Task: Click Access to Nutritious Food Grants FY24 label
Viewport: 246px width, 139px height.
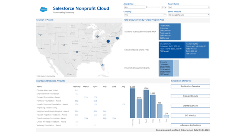Action: click(x=140, y=32)
